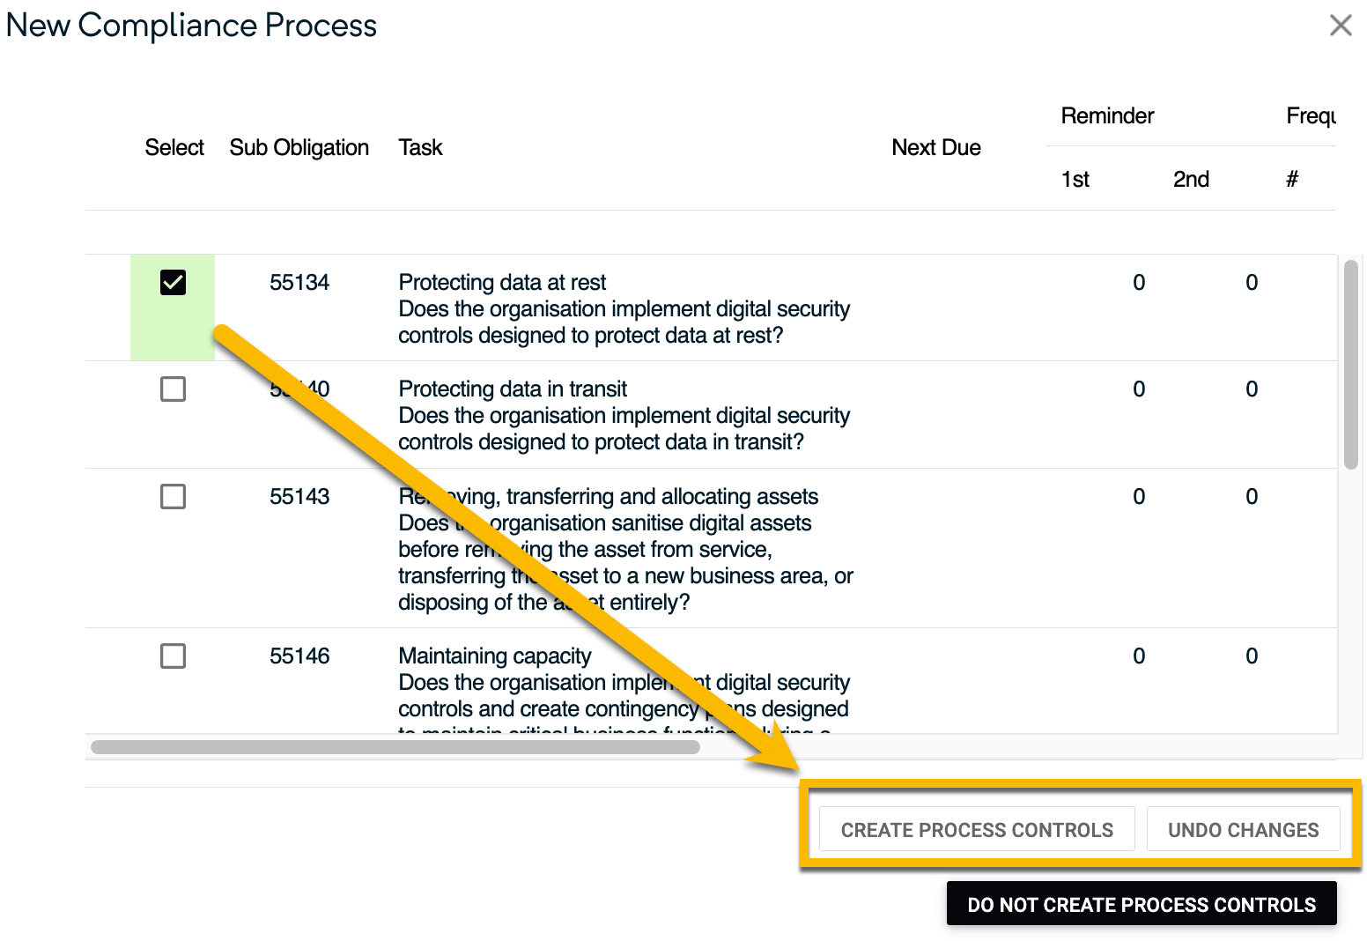Click the Sub Obligation column header
Viewport: 1367px width, 941px height.
point(299,148)
